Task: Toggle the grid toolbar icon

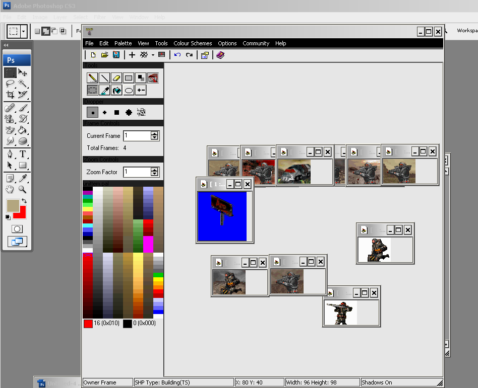Action: click(144, 55)
